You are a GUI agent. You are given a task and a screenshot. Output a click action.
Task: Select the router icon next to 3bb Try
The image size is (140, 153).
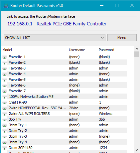click(4, 120)
